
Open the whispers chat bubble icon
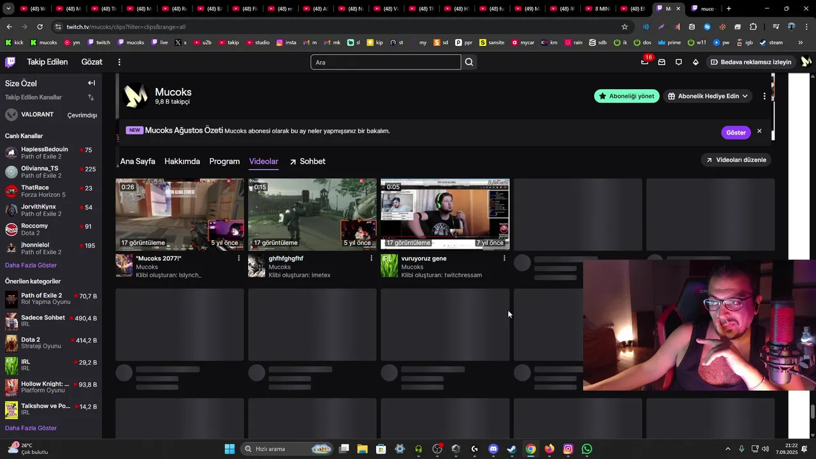click(x=678, y=62)
